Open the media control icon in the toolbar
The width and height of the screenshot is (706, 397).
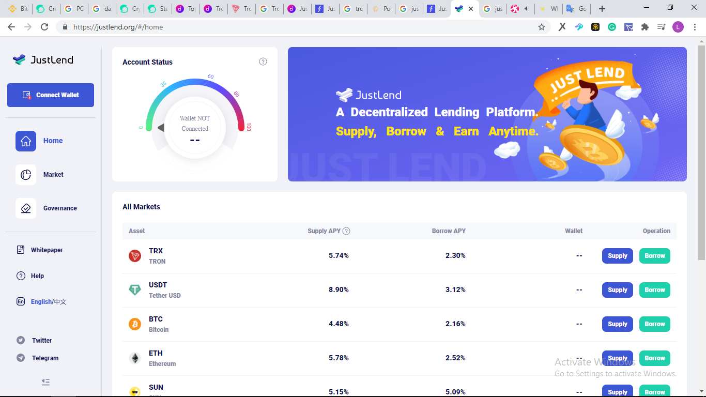662,27
